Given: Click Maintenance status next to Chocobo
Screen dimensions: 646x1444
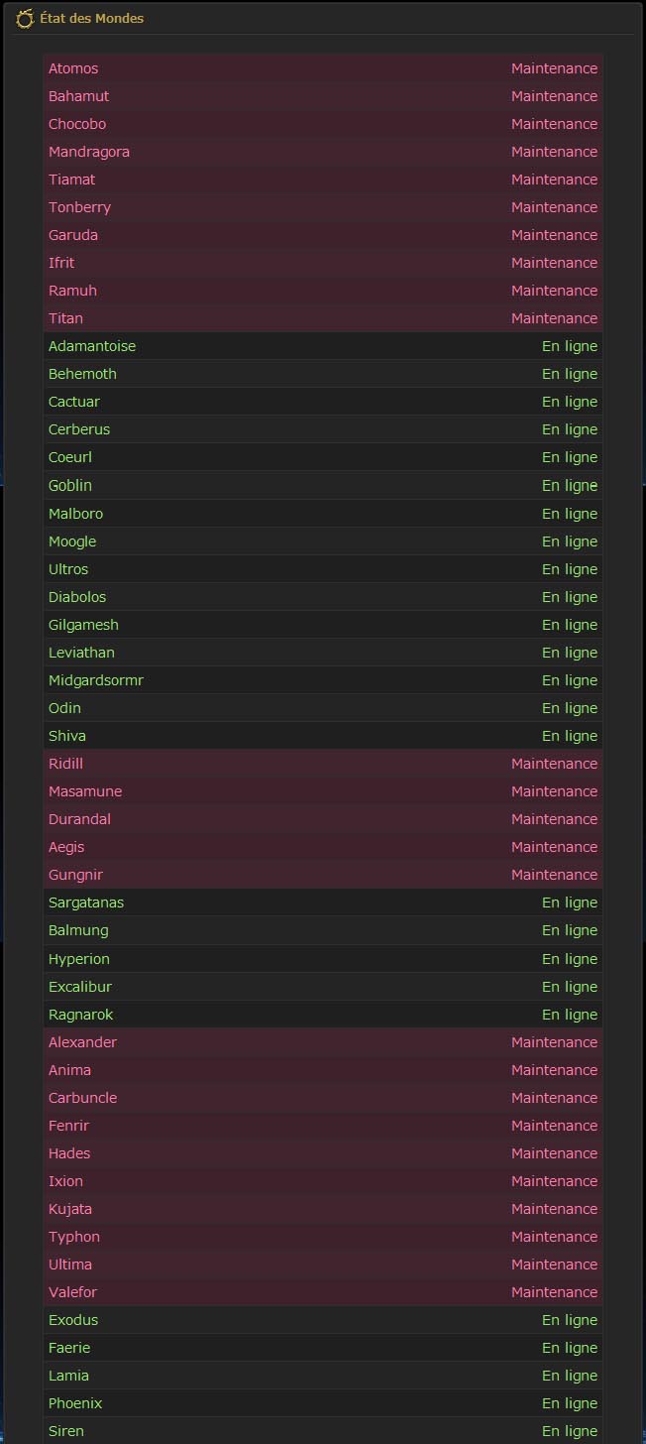Looking at the screenshot, I should pos(554,124).
